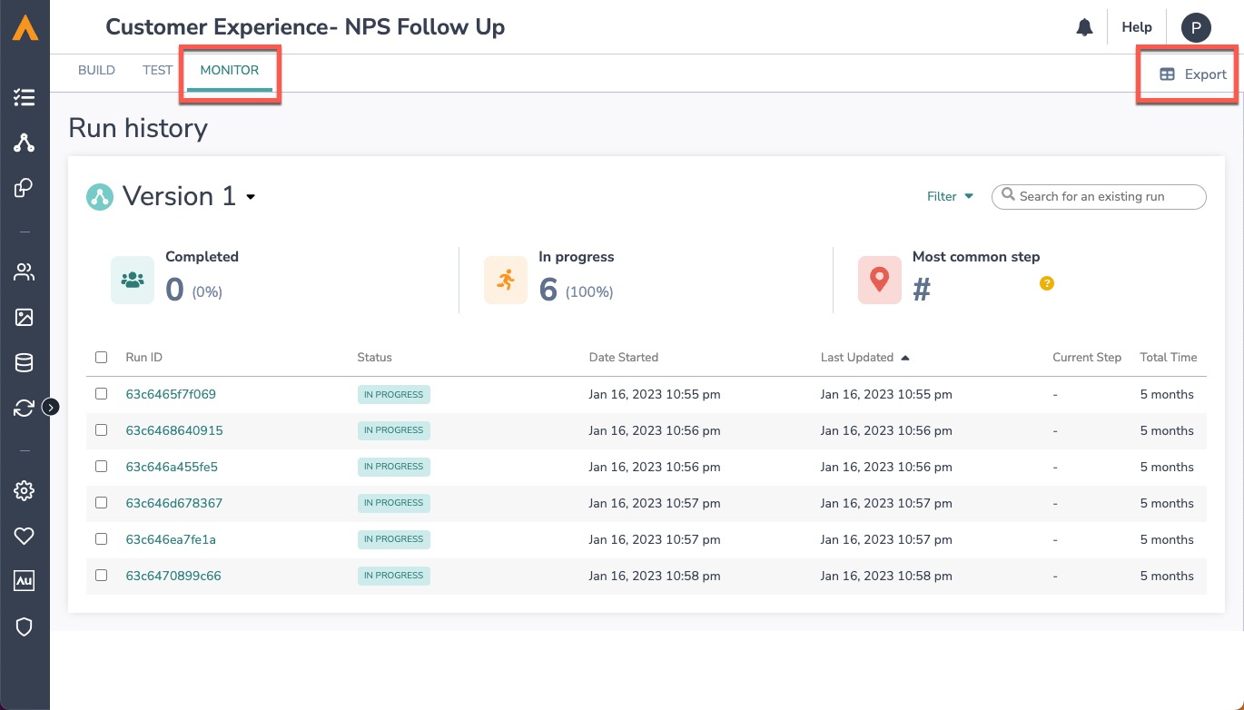1244x710 pixels.
Task: Open run 63c646a455fe5 link
Action: coord(172,467)
